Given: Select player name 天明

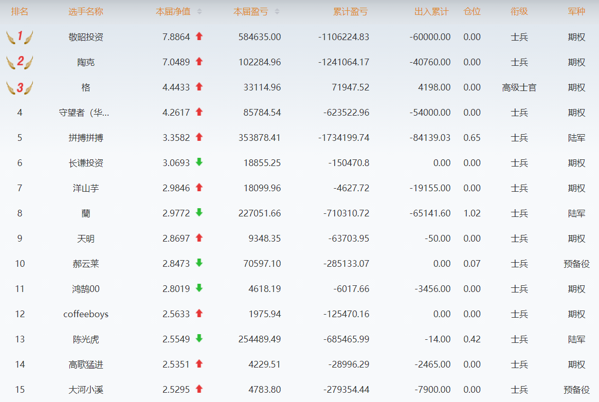Looking at the screenshot, I should tap(86, 239).
